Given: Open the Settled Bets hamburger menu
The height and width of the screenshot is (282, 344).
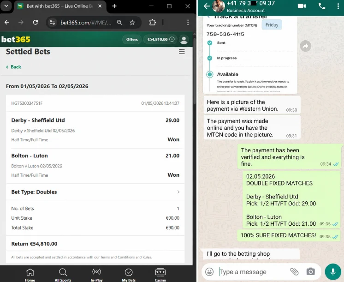Looking at the screenshot, I should 182,52.
